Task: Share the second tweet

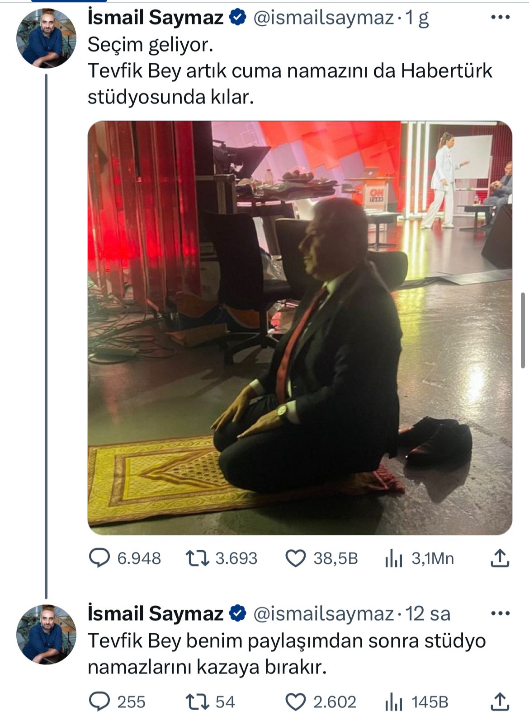Action: [x=500, y=701]
